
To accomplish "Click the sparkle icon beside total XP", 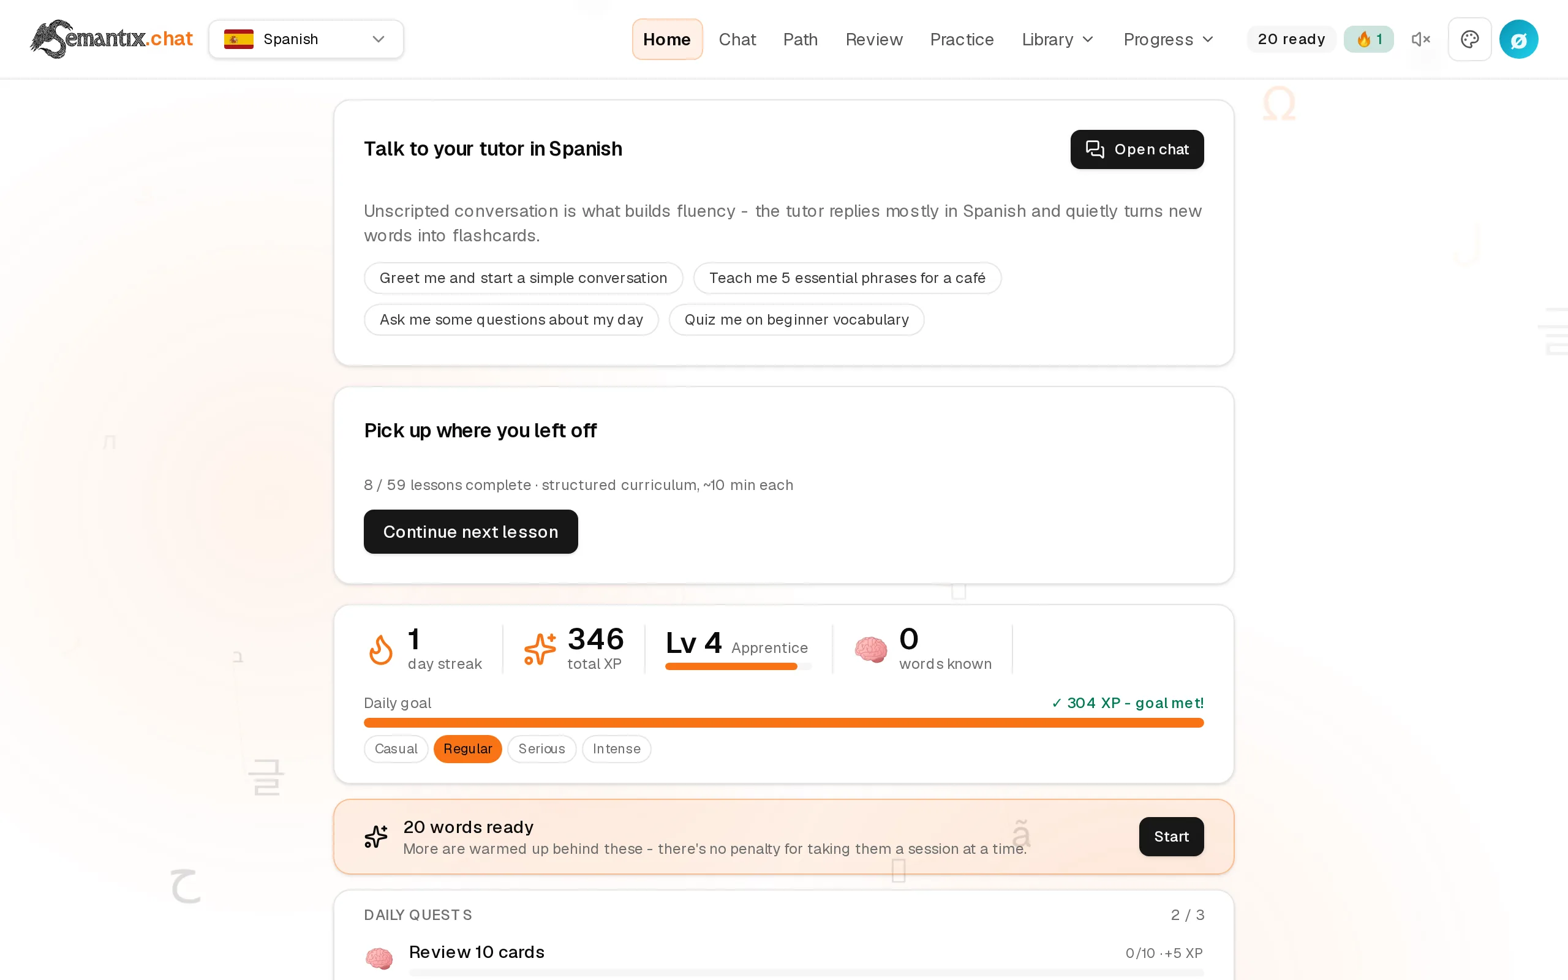I will [x=540, y=649].
